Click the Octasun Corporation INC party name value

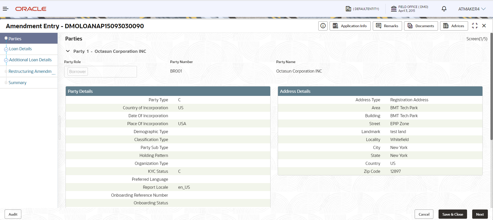coord(299,71)
